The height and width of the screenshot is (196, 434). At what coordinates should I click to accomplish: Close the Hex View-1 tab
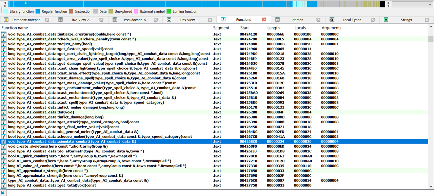(x=210, y=20)
